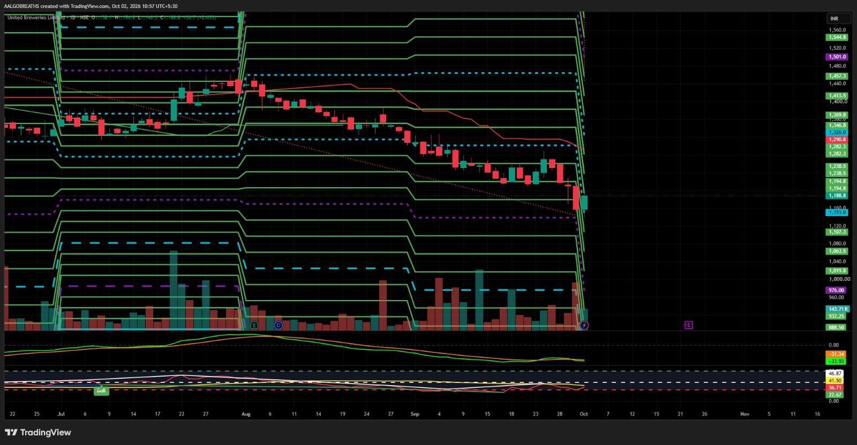Click the chart attribution header text
This screenshot has width=857, height=445.
pyautogui.click(x=91, y=6)
